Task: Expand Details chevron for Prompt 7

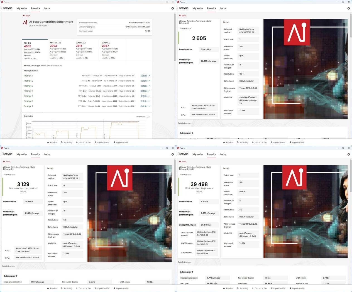Action: coord(145,106)
